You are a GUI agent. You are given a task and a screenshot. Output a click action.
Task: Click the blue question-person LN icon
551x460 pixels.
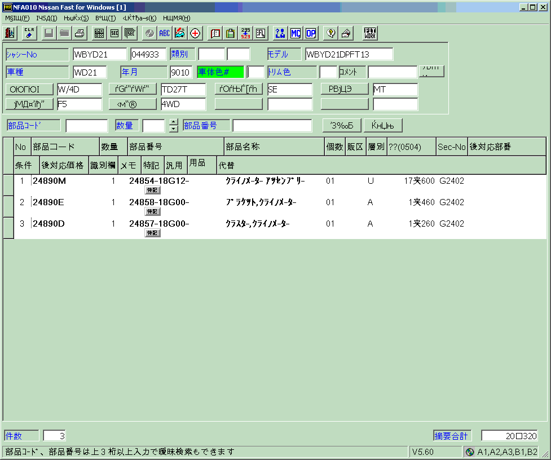(280, 33)
